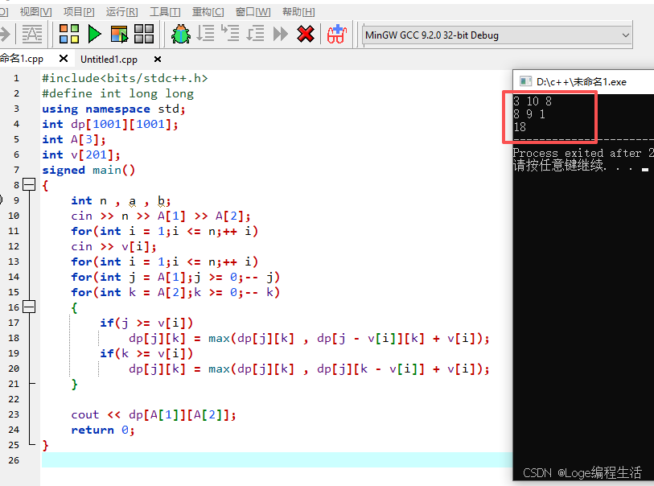Image resolution: width=654 pixels, height=486 pixels.
Task: Run the program with the green play icon
Action: [x=95, y=34]
